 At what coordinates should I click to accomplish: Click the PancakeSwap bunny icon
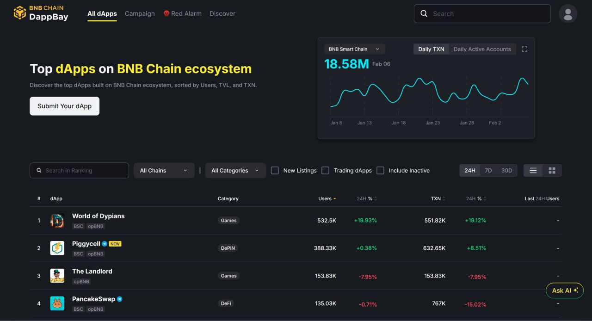pos(57,303)
